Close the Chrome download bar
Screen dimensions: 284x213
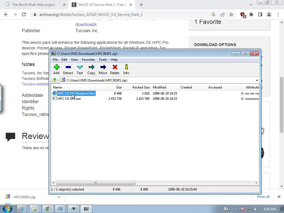279,197
